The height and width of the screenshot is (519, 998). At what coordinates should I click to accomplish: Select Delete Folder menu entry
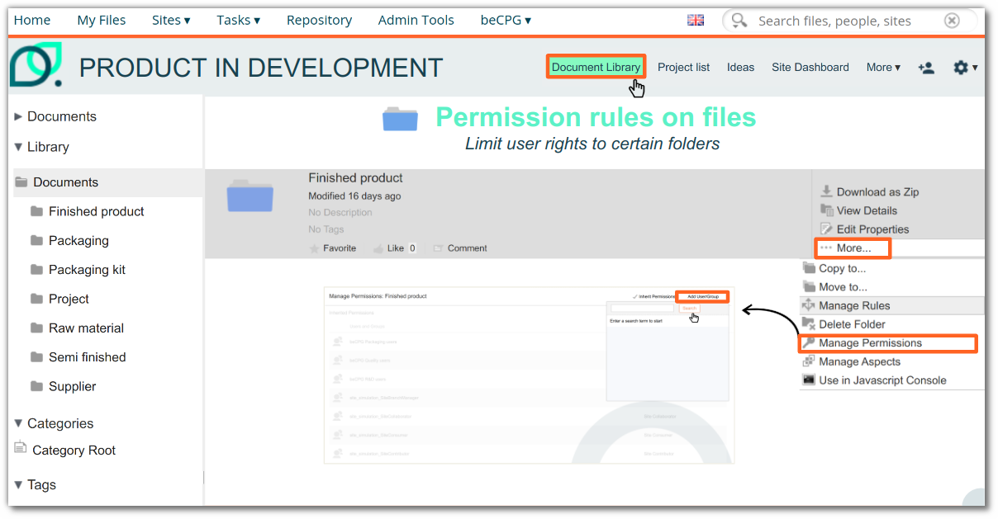(x=852, y=324)
